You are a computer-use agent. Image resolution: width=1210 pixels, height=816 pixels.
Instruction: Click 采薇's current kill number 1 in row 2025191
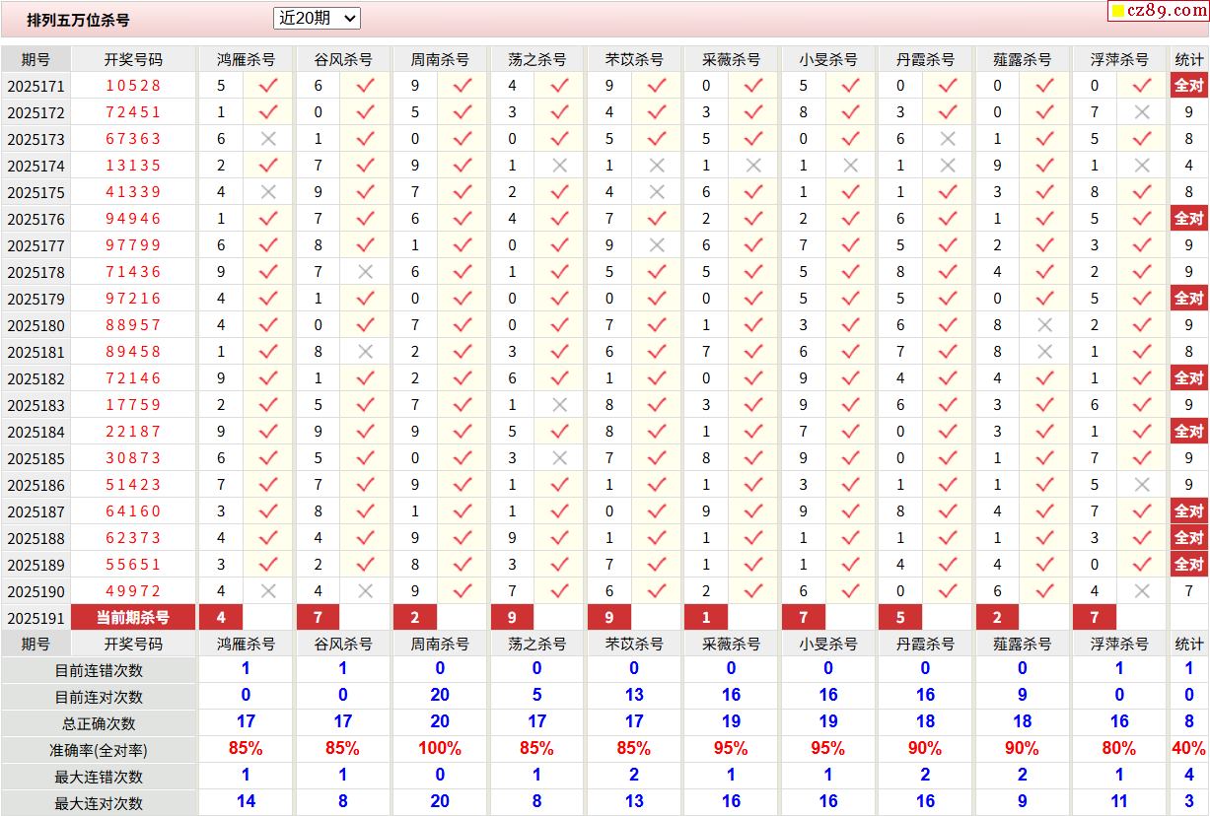(706, 618)
